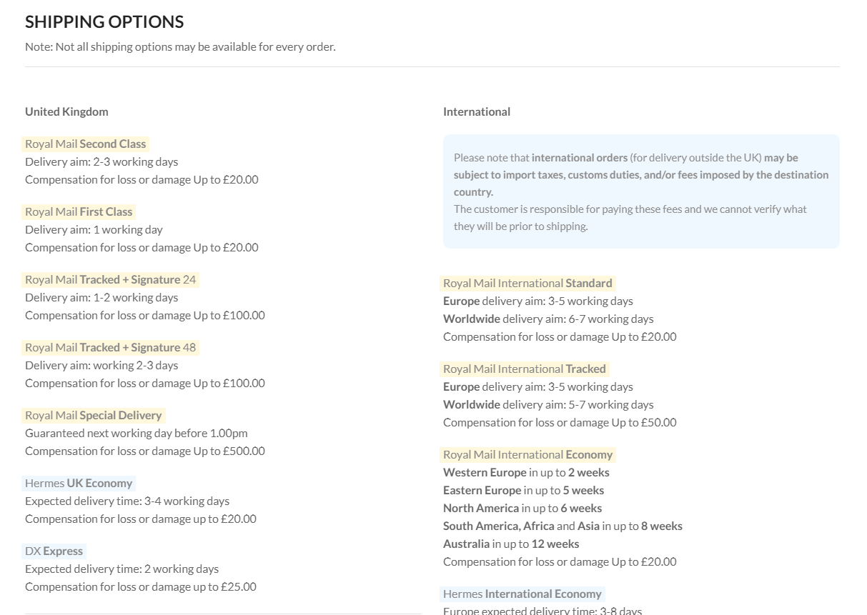The height and width of the screenshot is (615, 867).
Task: Click 'Worldwide delivery aim: 6-7 working days'
Action: [548, 319]
